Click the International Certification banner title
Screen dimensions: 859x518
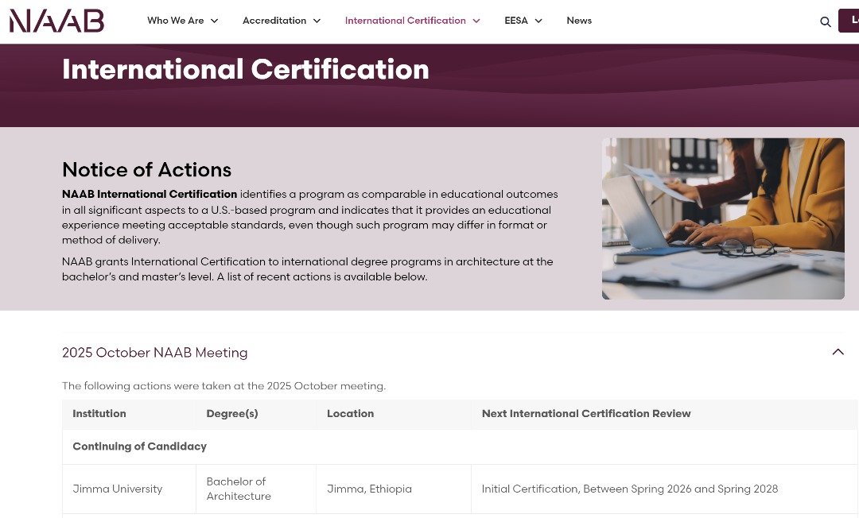tap(246, 69)
